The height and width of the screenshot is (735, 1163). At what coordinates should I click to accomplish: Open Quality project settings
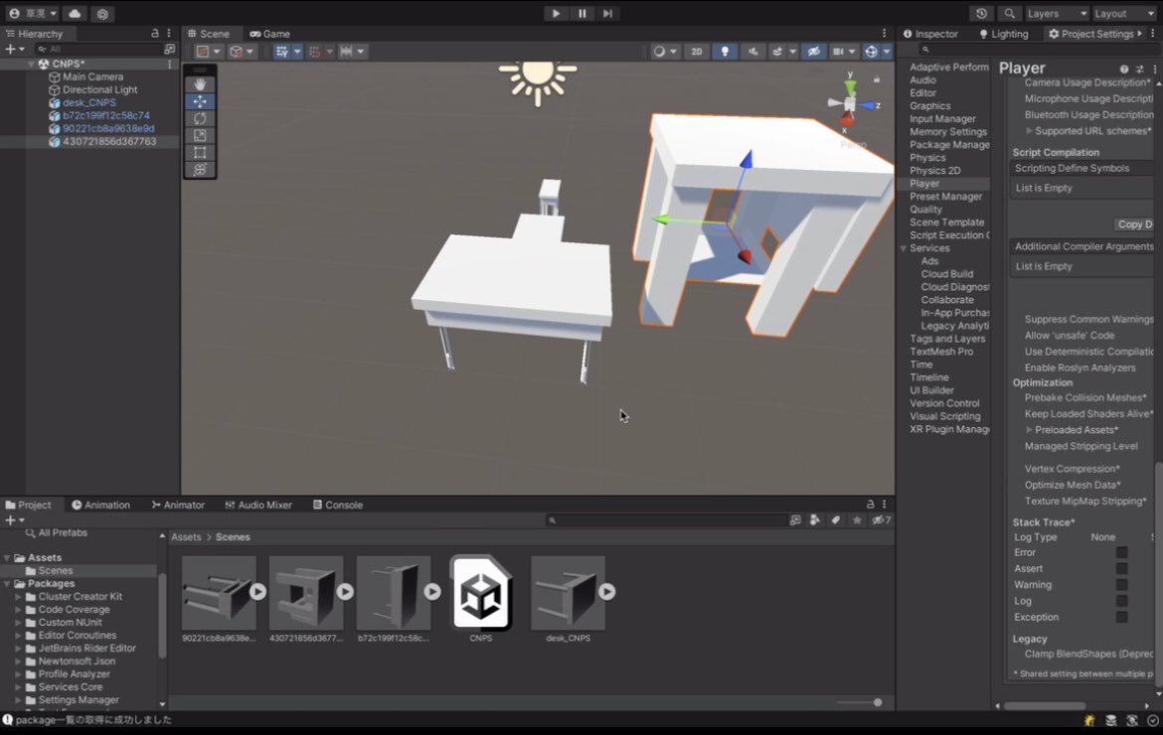[925, 210]
